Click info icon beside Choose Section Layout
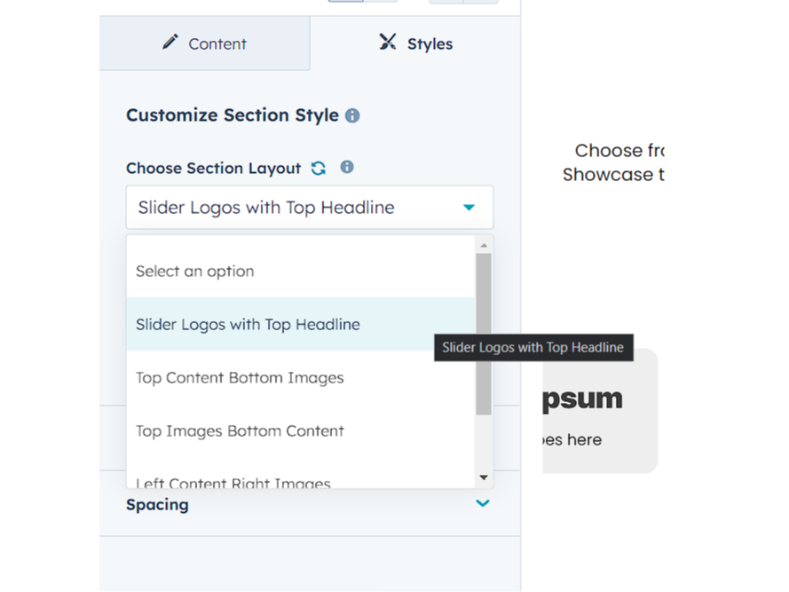The height and width of the screenshot is (592, 789). tap(347, 167)
